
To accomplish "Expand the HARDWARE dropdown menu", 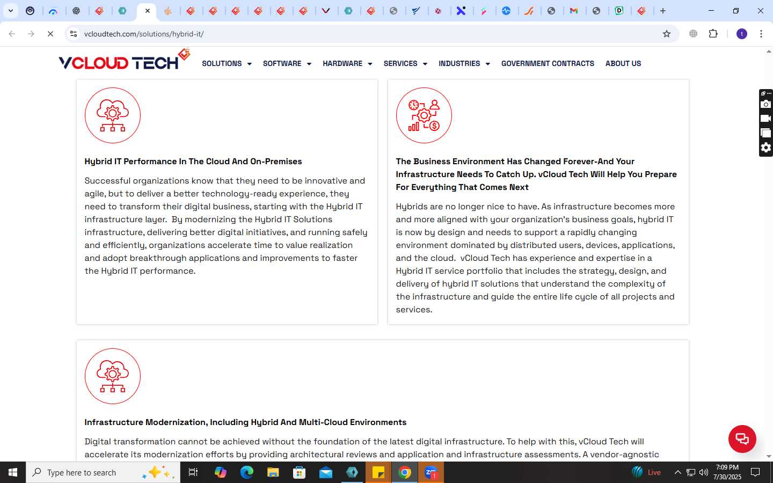I will [x=347, y=63].
